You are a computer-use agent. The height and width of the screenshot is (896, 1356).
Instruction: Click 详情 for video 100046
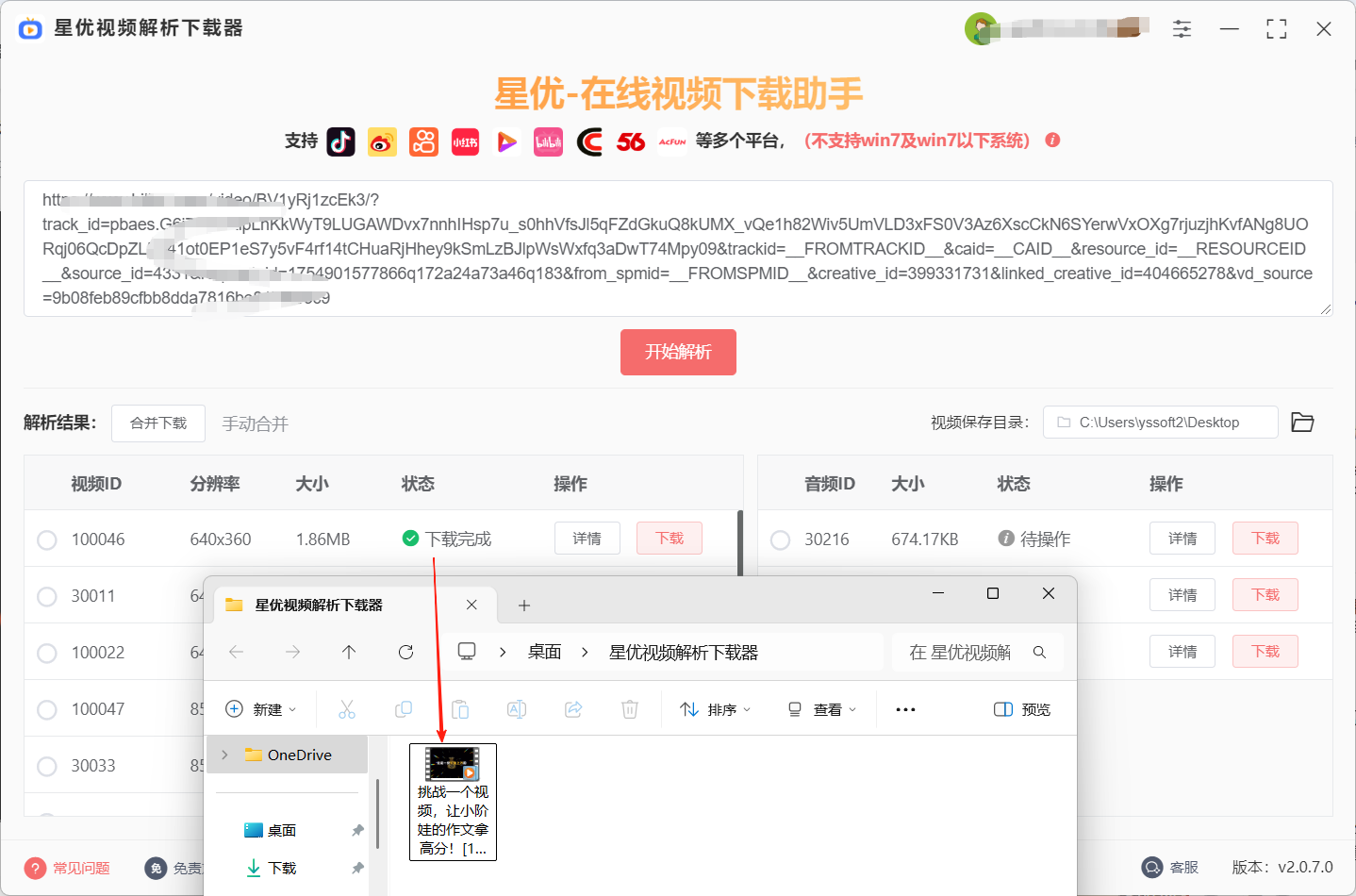coord(587,539)
